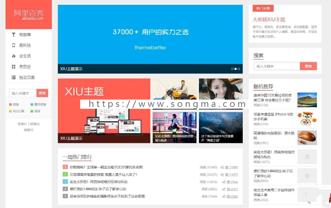Focus the right panel keyword input

[x=277, y=66]
